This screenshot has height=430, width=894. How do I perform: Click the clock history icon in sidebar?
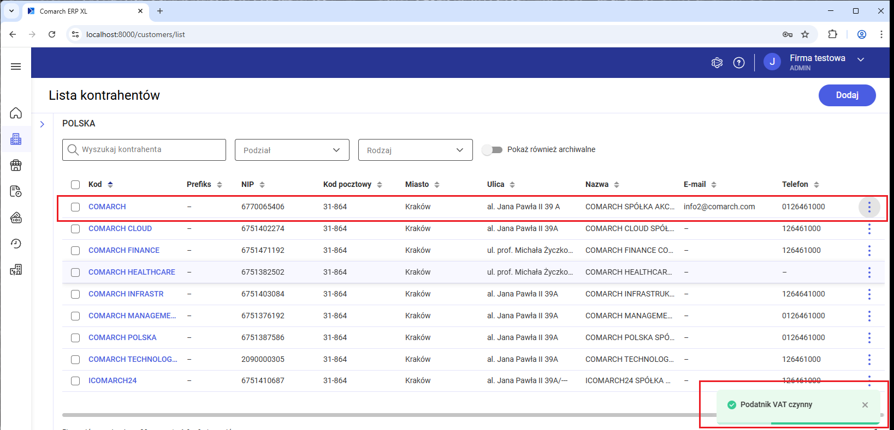(x=16, y=244)
